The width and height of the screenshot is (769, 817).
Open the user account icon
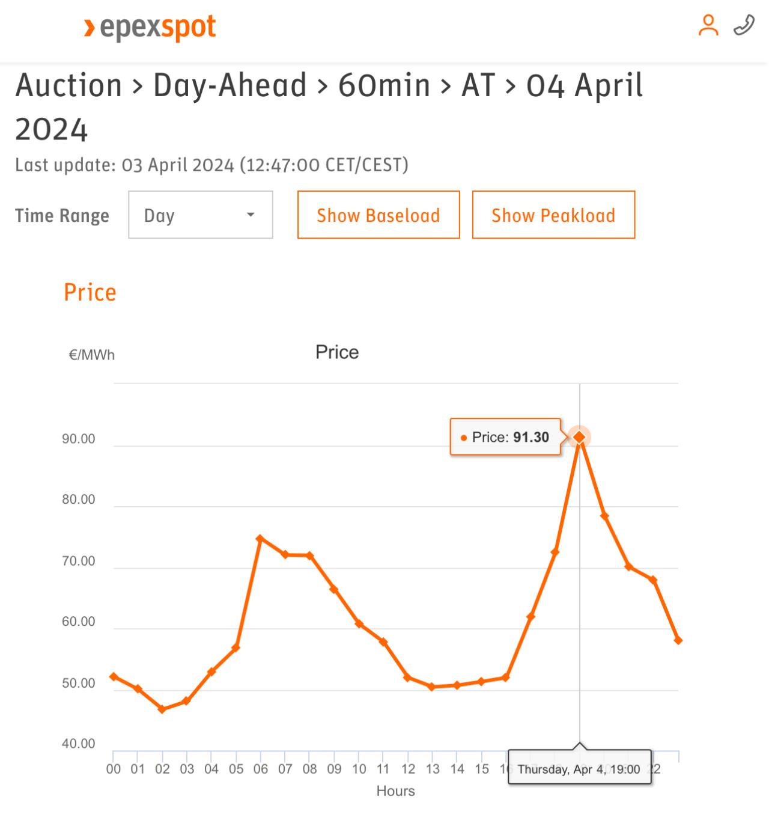[708, 25]
